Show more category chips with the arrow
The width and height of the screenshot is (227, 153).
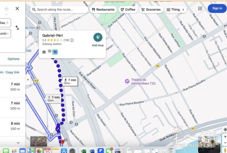click(183, 9)
